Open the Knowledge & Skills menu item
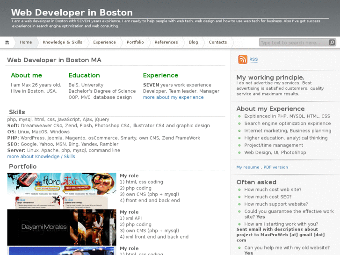340x255 pixels. coord(63,42)
